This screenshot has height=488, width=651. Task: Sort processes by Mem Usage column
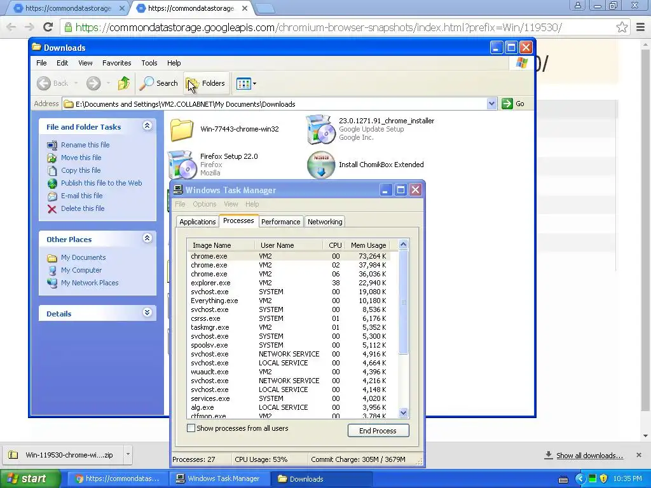tap(369, 245)
